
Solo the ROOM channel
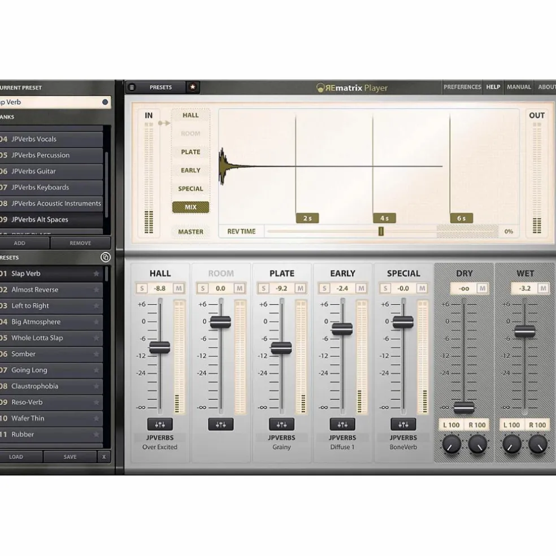click(202, 288)
